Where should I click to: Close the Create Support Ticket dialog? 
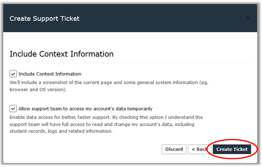coord(248,19)
